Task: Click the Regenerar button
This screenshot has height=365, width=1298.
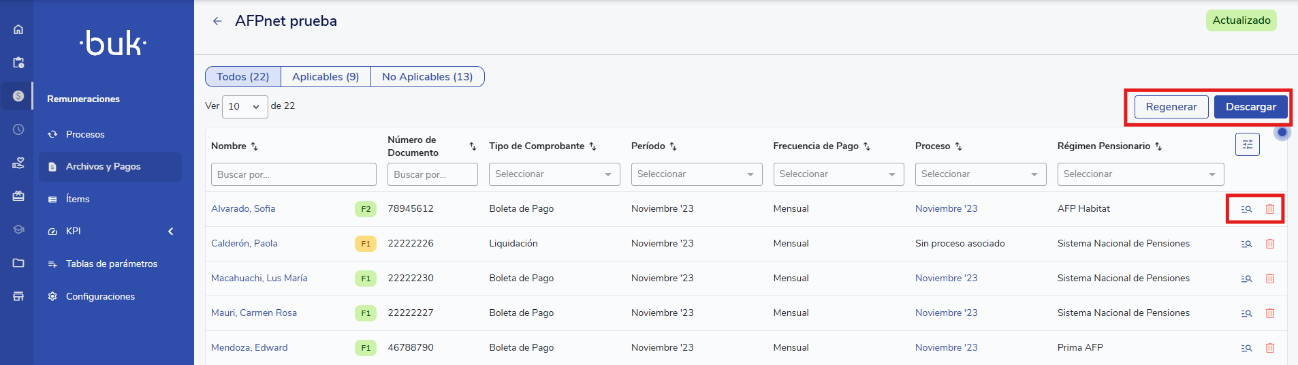Action: click(x=1171, y=107)
